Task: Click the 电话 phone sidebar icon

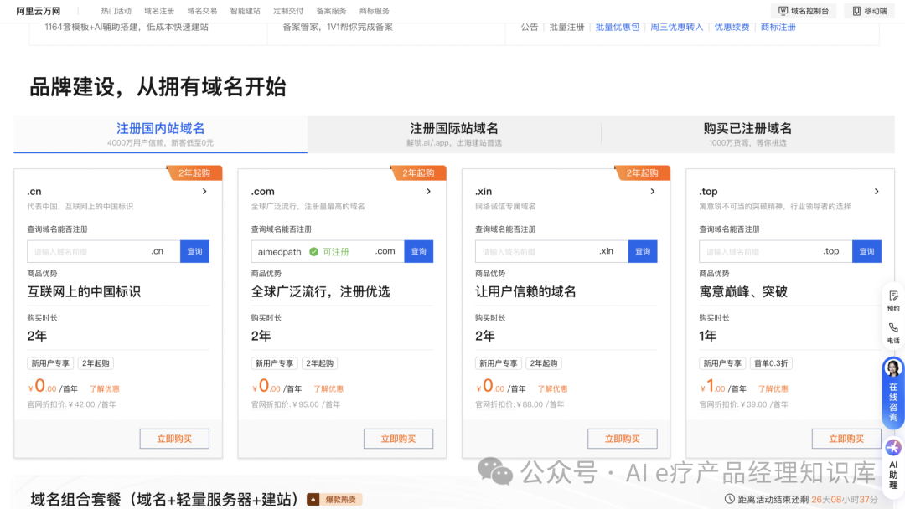Action: click(x=893, y=332)
